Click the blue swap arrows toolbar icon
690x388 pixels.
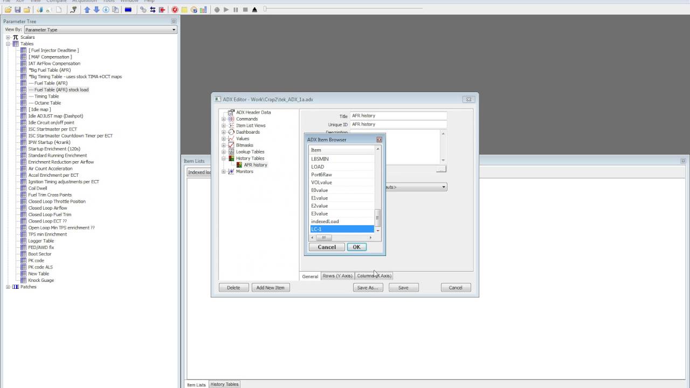click(153, 10)
